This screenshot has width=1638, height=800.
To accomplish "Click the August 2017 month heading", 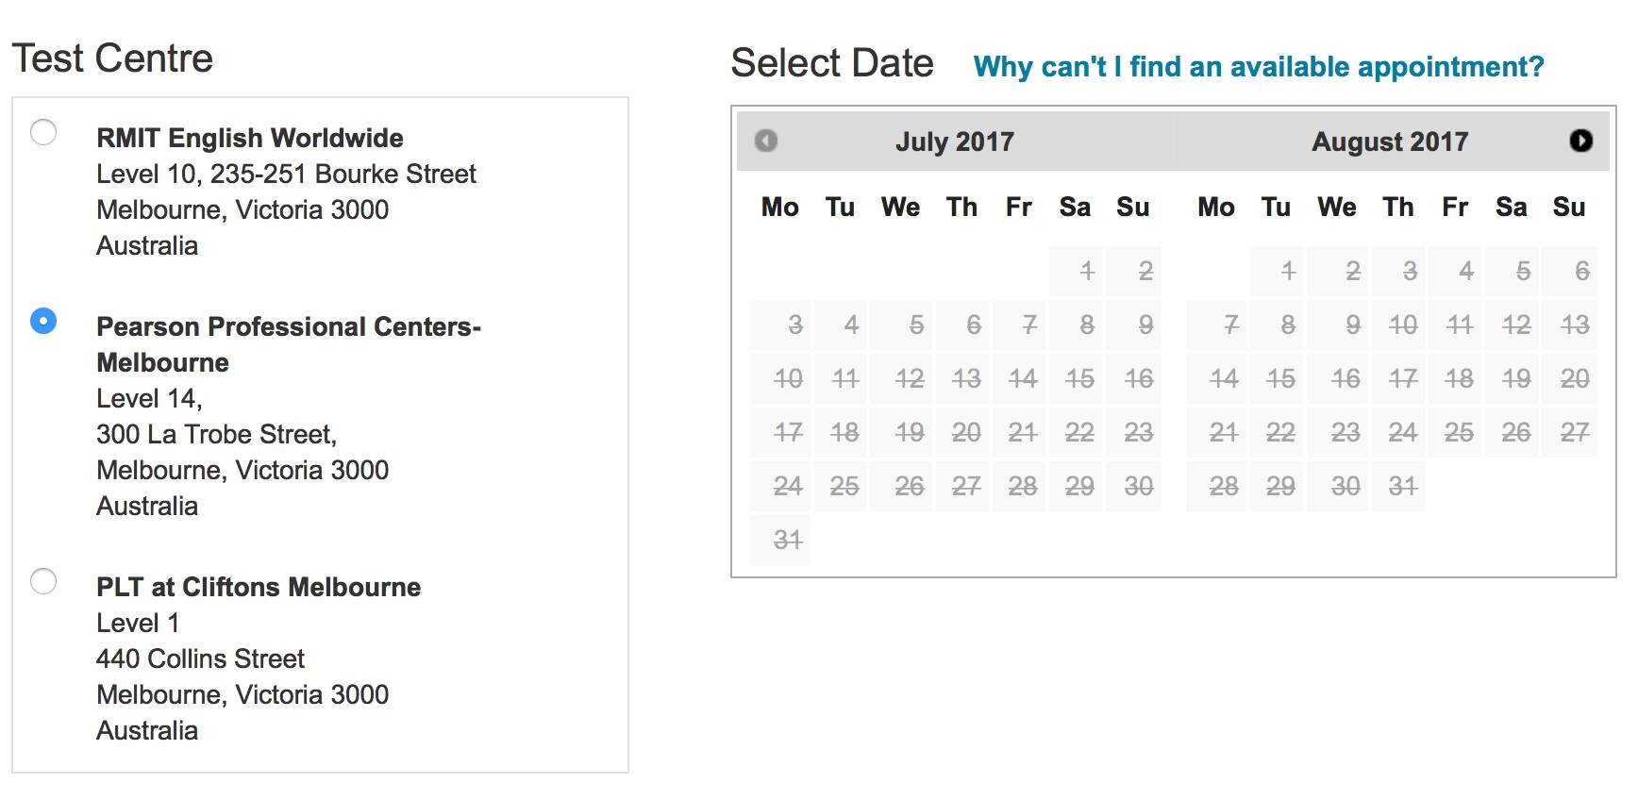I will point(1389,142).
